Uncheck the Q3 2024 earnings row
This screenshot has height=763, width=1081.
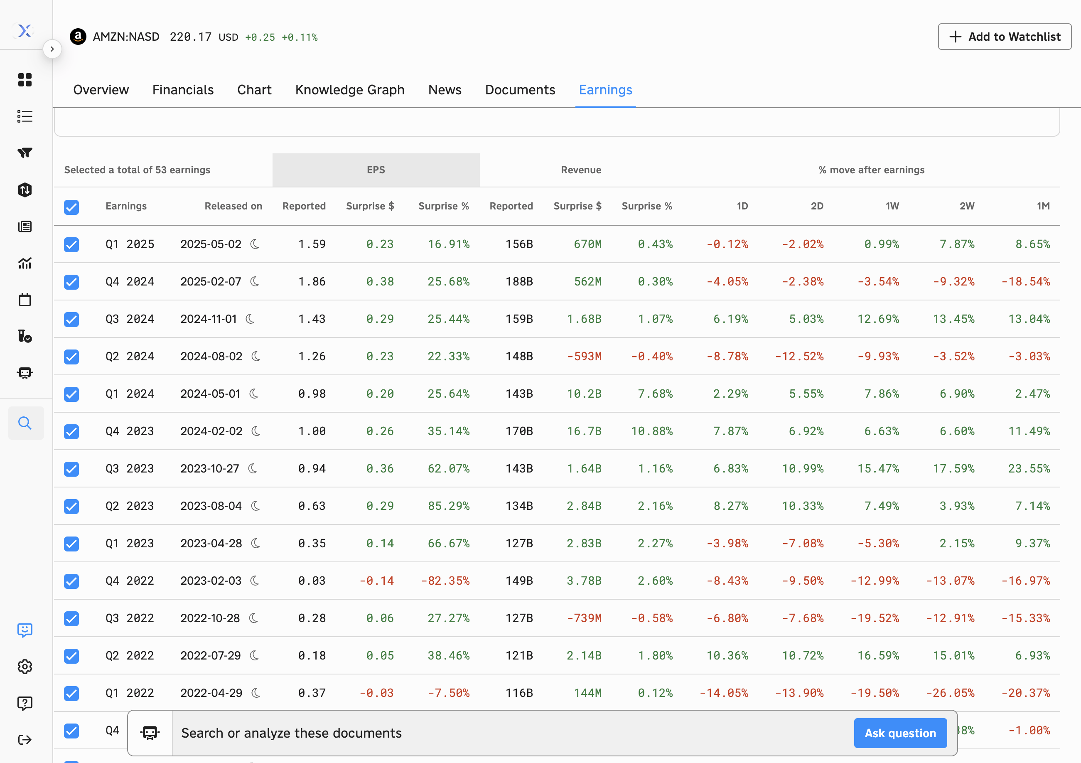(71, 319)
